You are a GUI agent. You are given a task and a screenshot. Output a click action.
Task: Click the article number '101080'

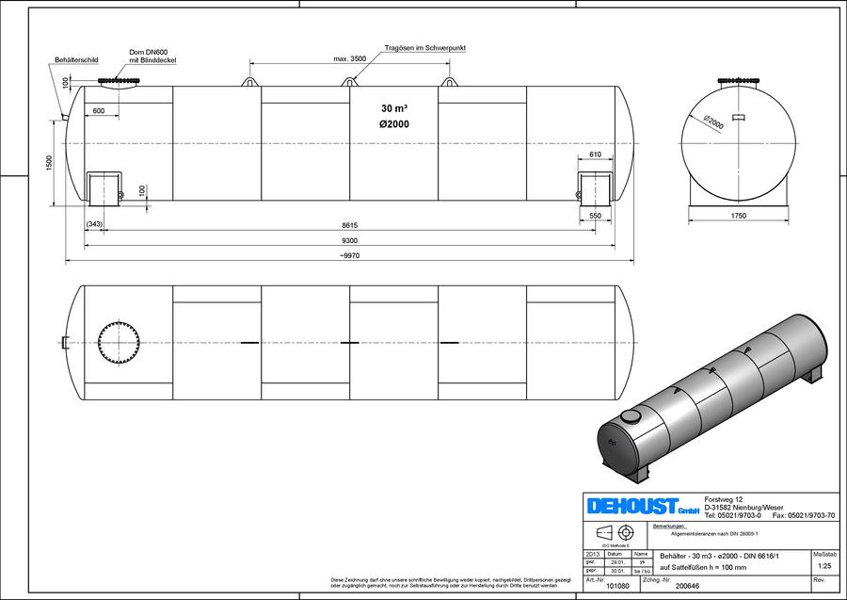618,586
